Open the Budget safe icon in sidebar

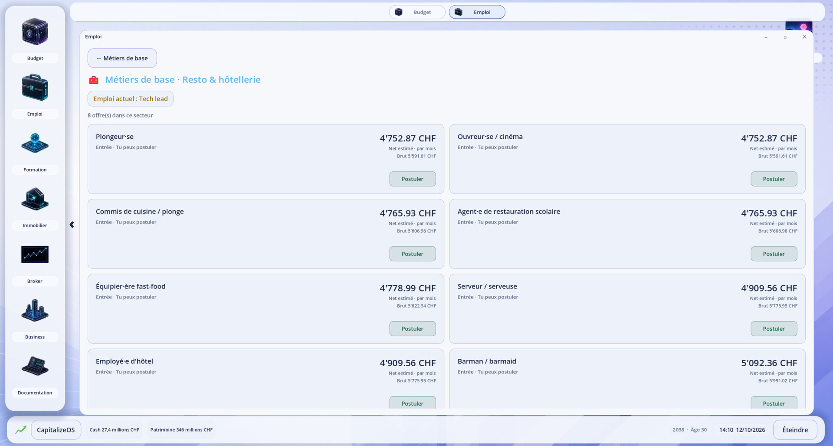35,32
